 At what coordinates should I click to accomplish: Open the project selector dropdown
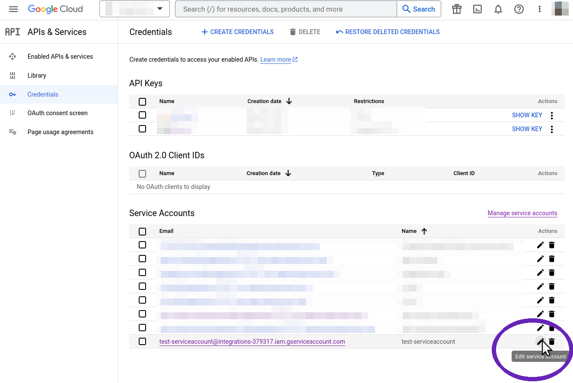[x=134, y=9]
